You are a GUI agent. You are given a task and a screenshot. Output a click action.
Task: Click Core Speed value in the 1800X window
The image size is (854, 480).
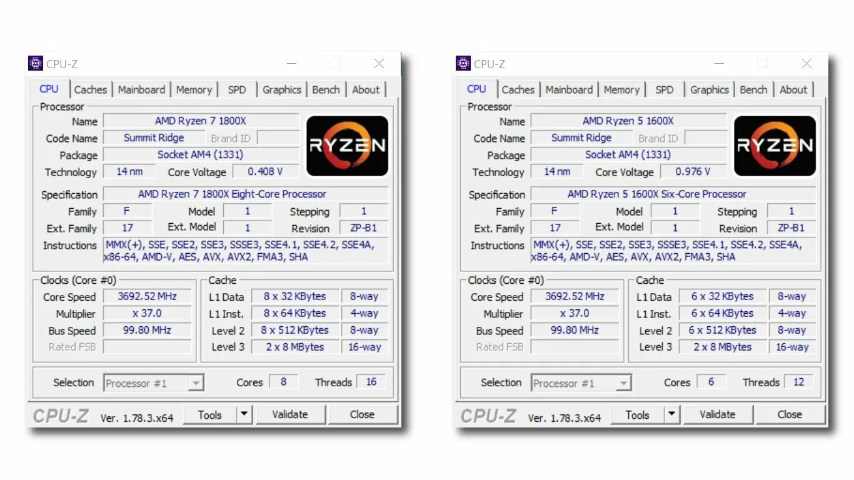coord(148,296)
